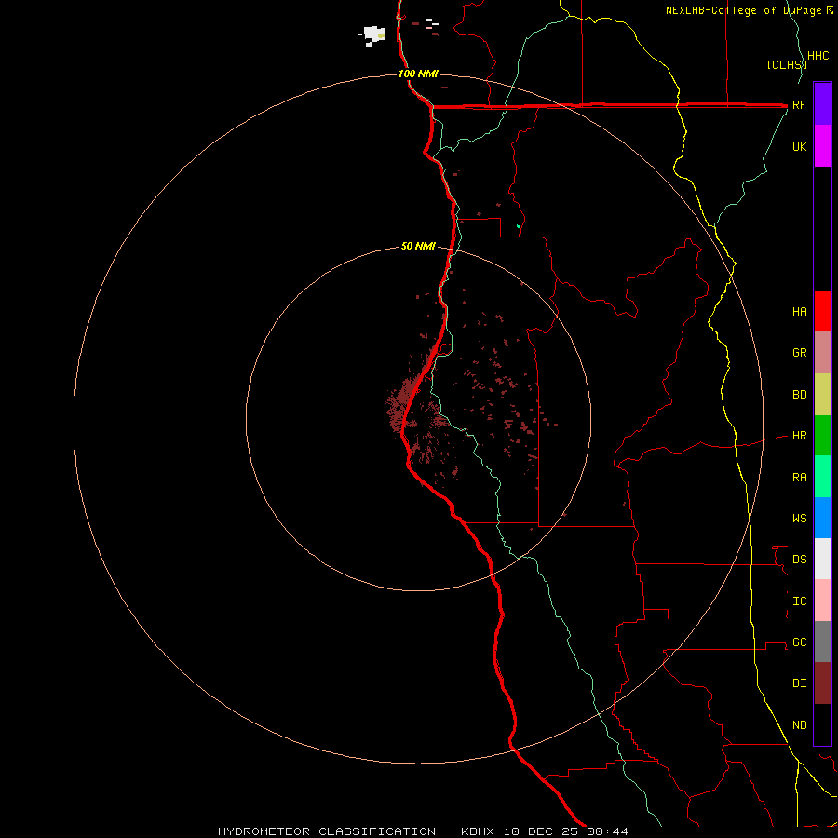Click the BD yellow legend swatch
838x838 pixels.
click(x=822, y=395)
